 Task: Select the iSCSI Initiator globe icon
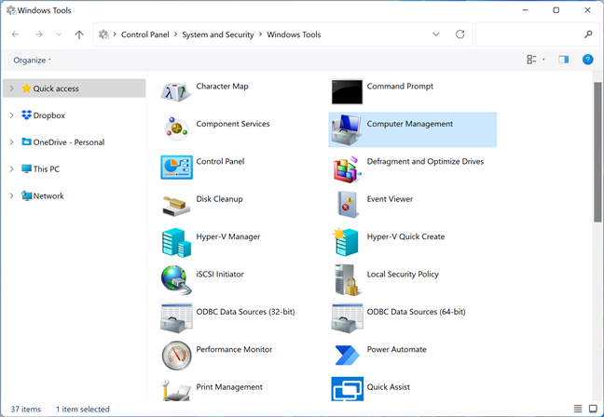point(176,279)
